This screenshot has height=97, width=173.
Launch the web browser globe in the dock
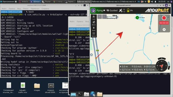92,94
